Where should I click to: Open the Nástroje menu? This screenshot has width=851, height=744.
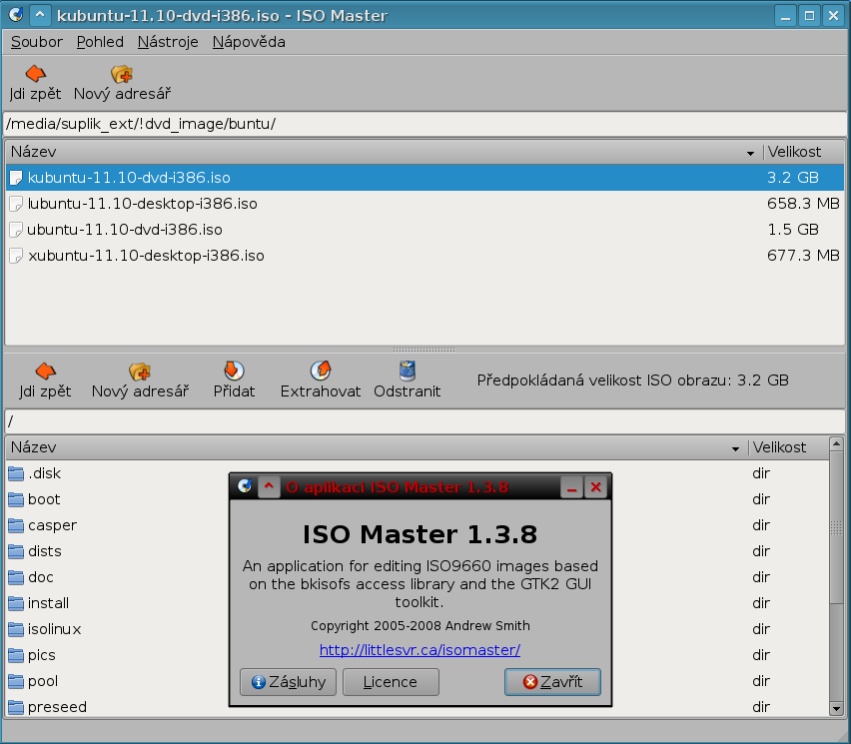pos(168,42)
